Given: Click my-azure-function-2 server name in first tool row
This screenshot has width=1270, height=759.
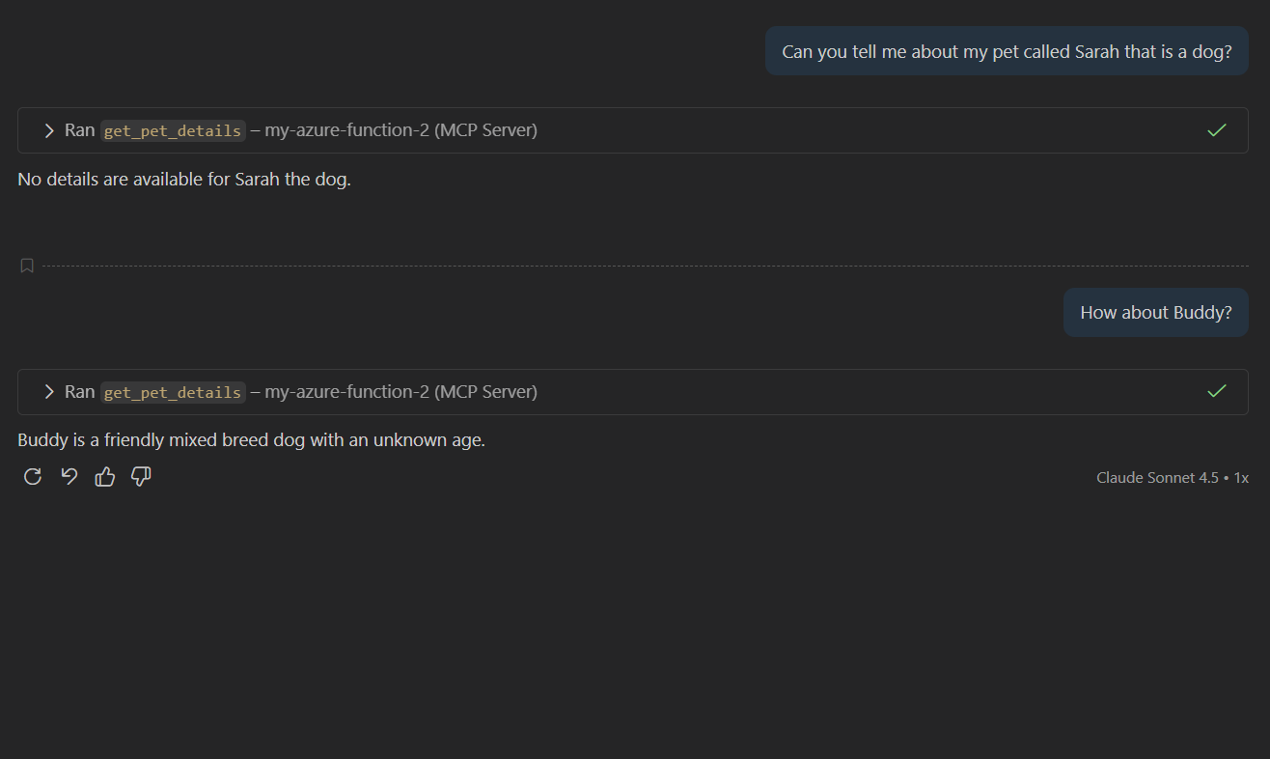Looking at the screenshot, I should pyautogui.click(x=346, y=130).
